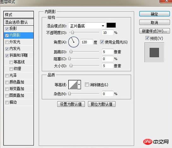The image size is (172, 148).
Task: Click the 不透明度 opacity slider handle
Action: point(73,33)
